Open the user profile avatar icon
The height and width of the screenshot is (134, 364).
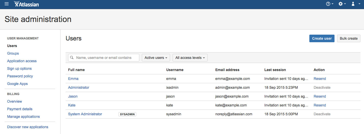tap(353, 4)
